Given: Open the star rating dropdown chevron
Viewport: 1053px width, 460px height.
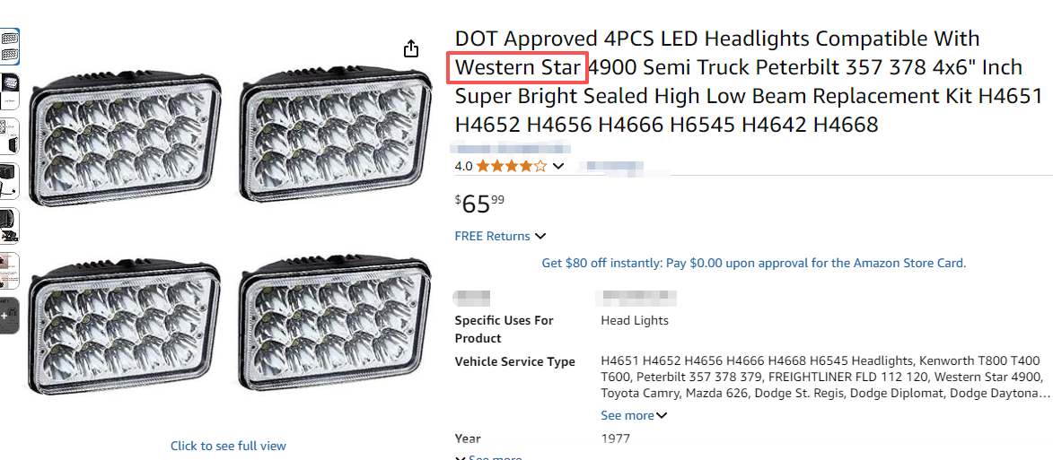Looking at the screenshot, I should tap(558, 166).
